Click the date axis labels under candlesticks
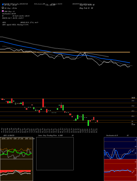 (50, 130)
